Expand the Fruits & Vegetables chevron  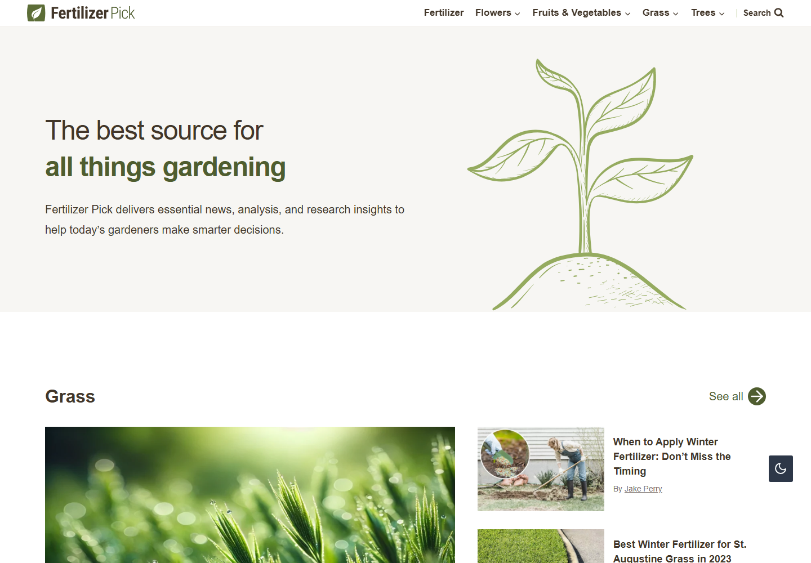click(x=627, y=14)
